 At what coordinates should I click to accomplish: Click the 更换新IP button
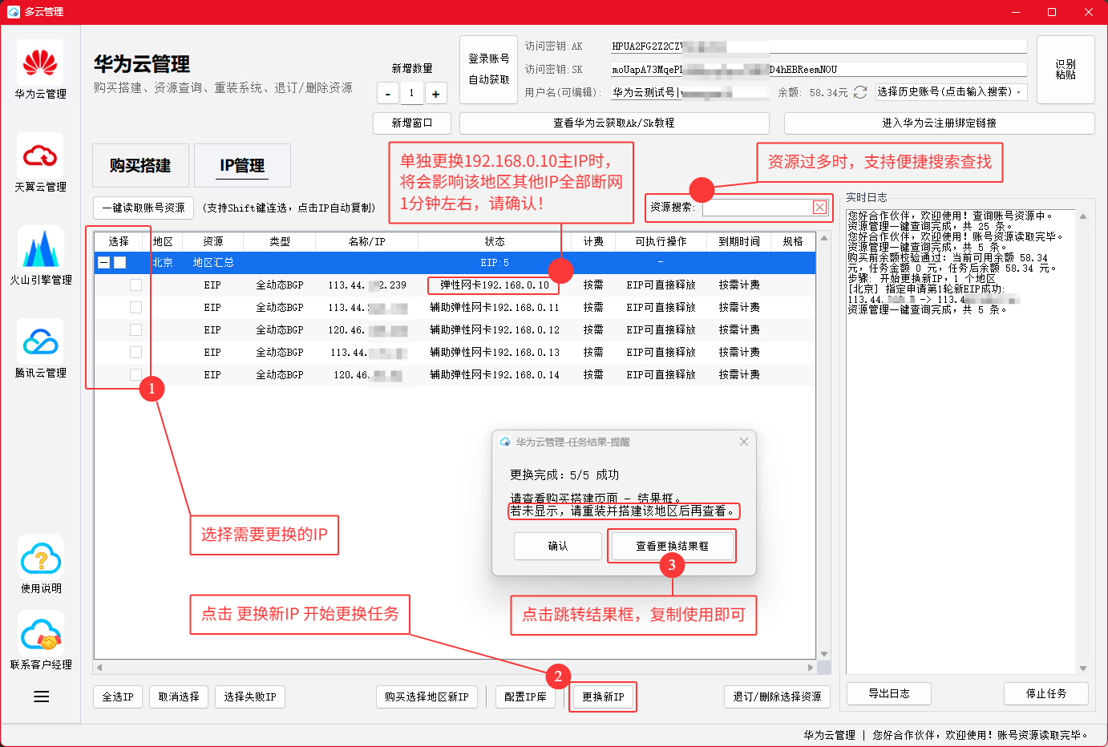(x=603, y=697)
